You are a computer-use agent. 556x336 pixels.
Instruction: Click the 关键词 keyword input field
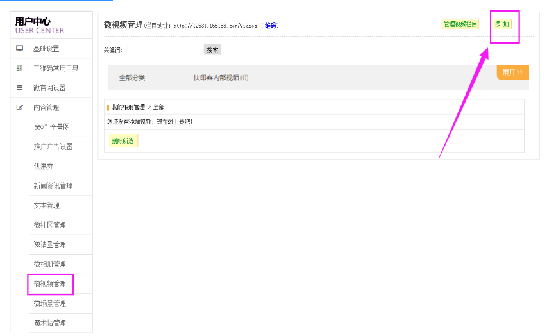tap(162, 49)
